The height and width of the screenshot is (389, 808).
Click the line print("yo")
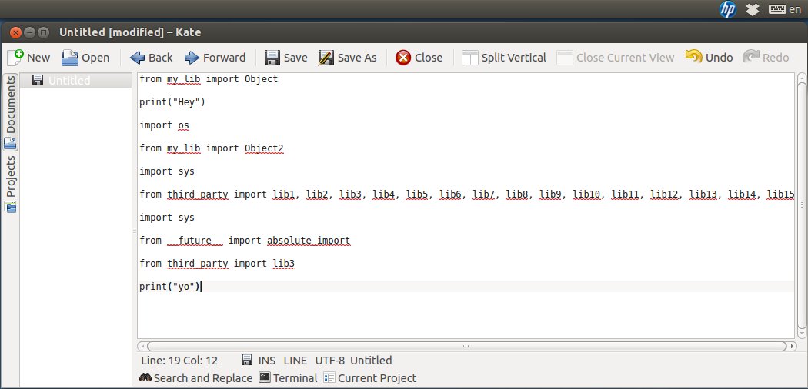pyautogui.click(x=169, y=287)
